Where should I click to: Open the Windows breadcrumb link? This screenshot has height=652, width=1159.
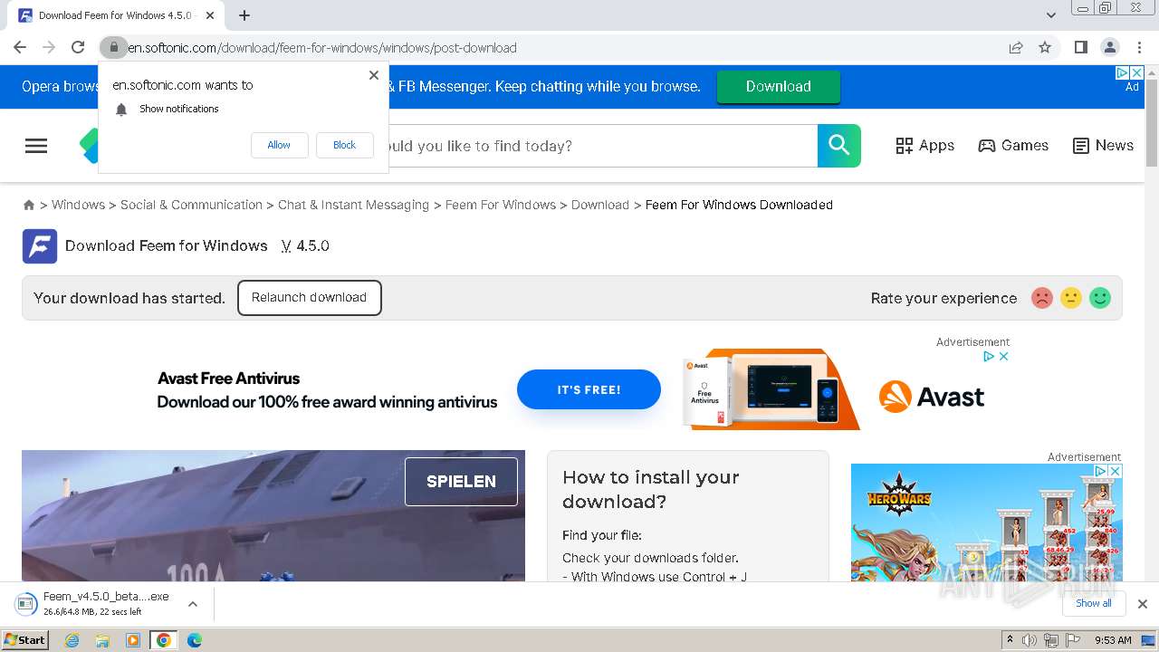(x=78, y=205)
